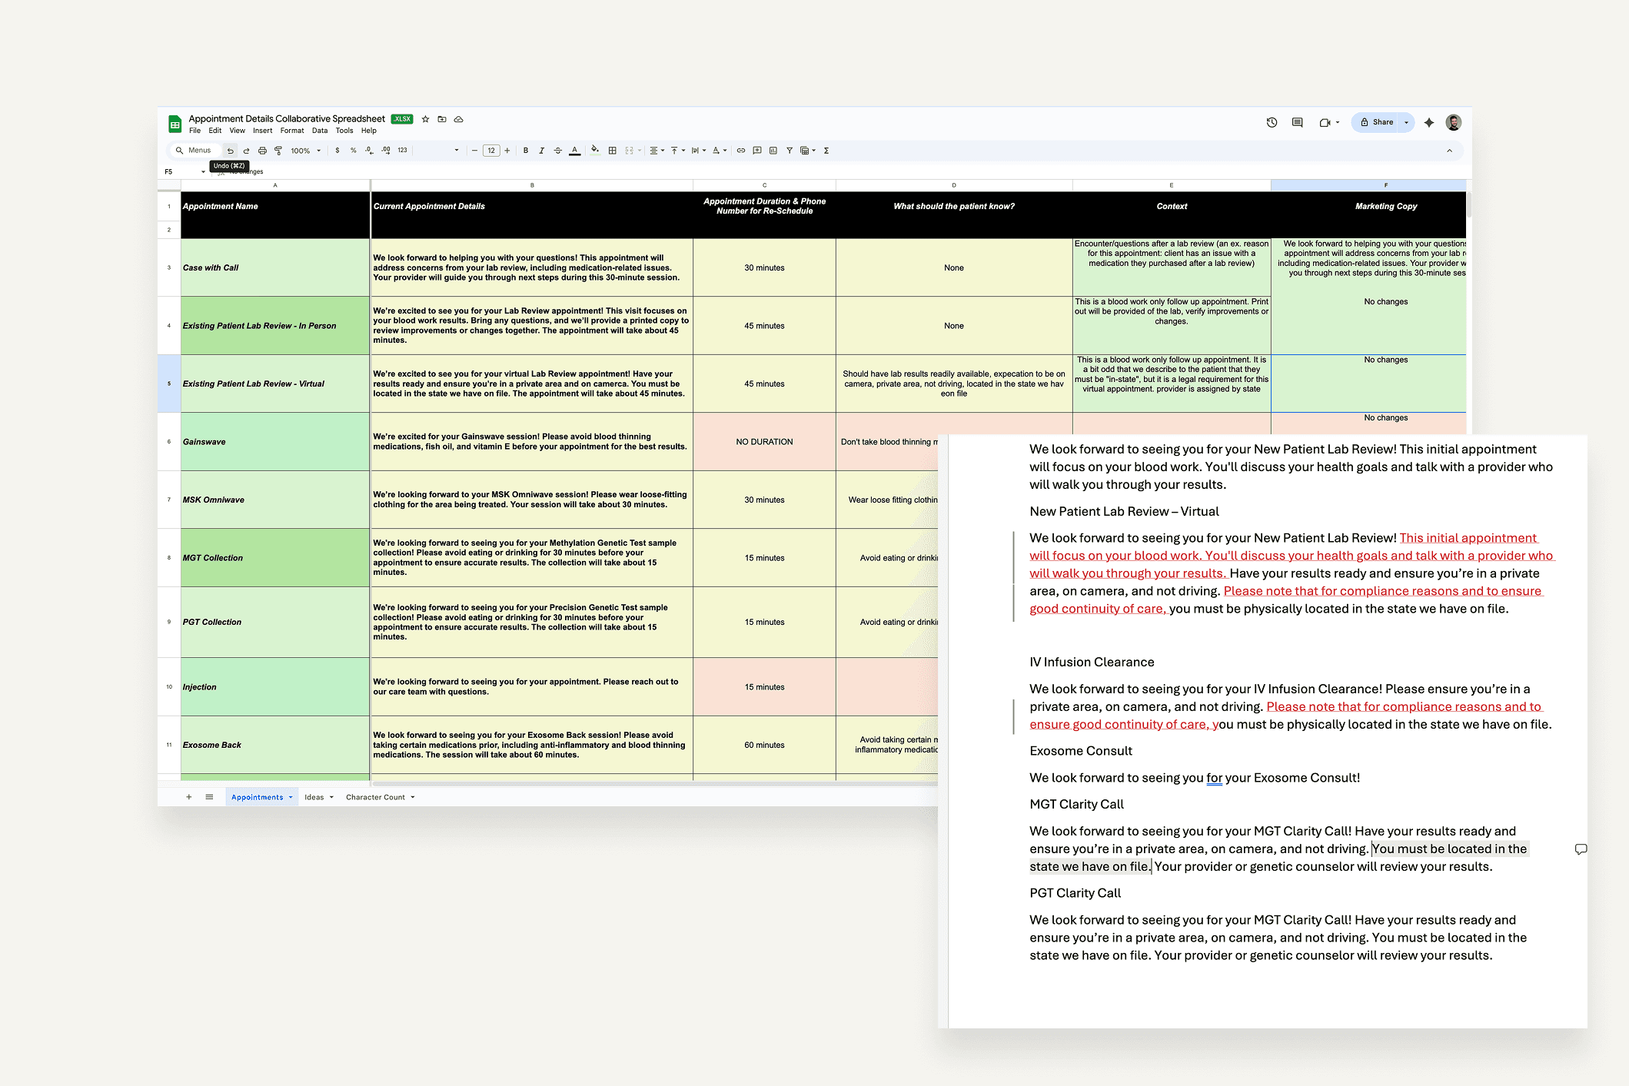
Task: Toggle italic formatting
Action: click(541, 151)
